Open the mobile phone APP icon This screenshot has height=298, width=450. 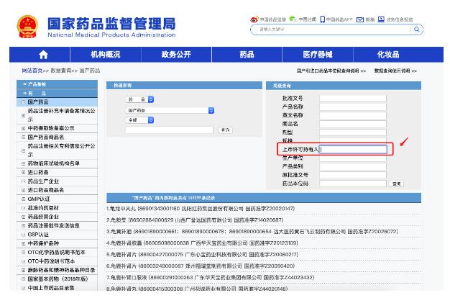322,19
